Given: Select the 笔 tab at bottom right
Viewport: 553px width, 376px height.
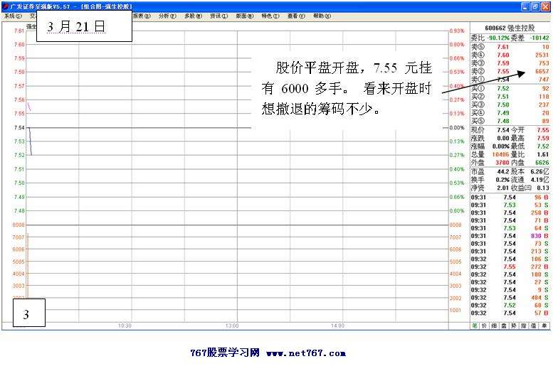Looking at the screenshot, I should (475, 325).
